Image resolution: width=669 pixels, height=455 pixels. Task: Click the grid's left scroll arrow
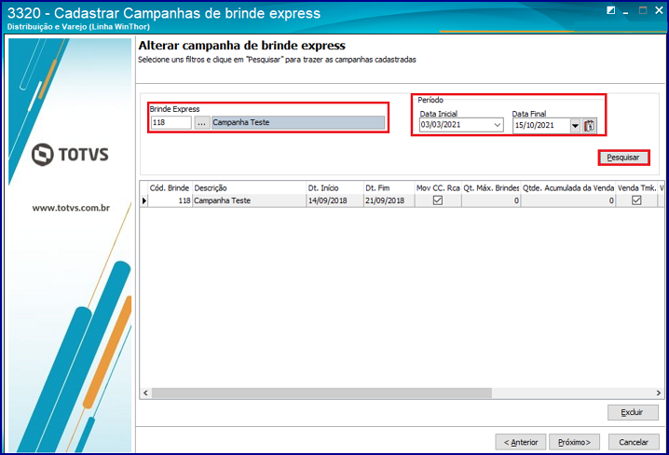tap(145, 393)
